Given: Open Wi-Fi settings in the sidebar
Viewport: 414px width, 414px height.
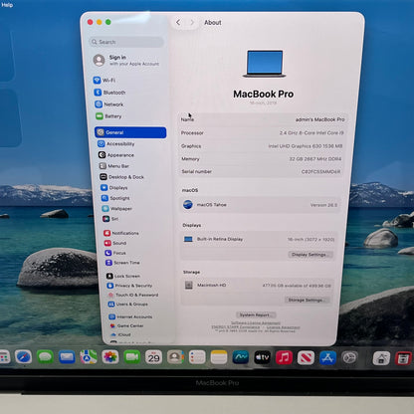Looking at the screenshot, I should [104, 81].
